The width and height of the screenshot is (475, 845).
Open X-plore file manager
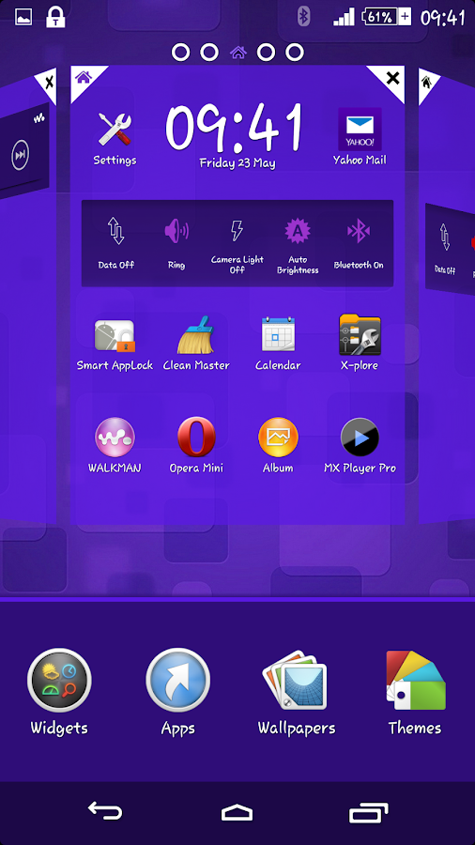coord(360,344)
